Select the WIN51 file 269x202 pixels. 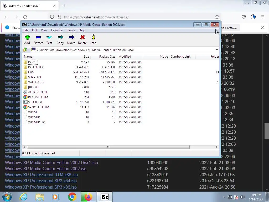tap(32, 112)
